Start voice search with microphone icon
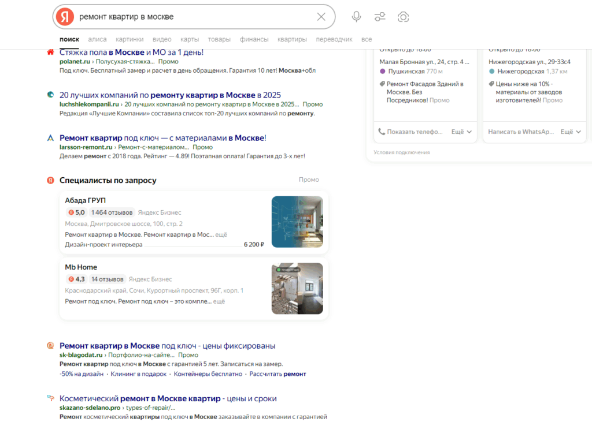Viewport: 592px width, 422px height. [x=356, y=17]
